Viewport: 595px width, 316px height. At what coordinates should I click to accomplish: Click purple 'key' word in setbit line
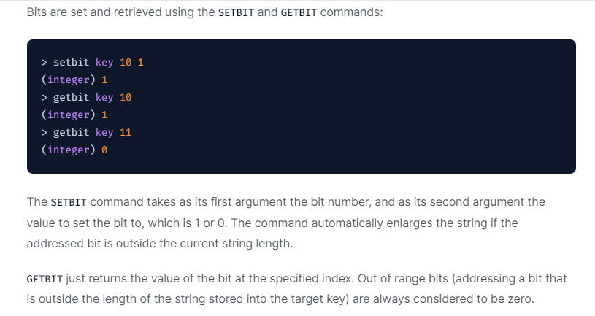[x=104, y=63]
